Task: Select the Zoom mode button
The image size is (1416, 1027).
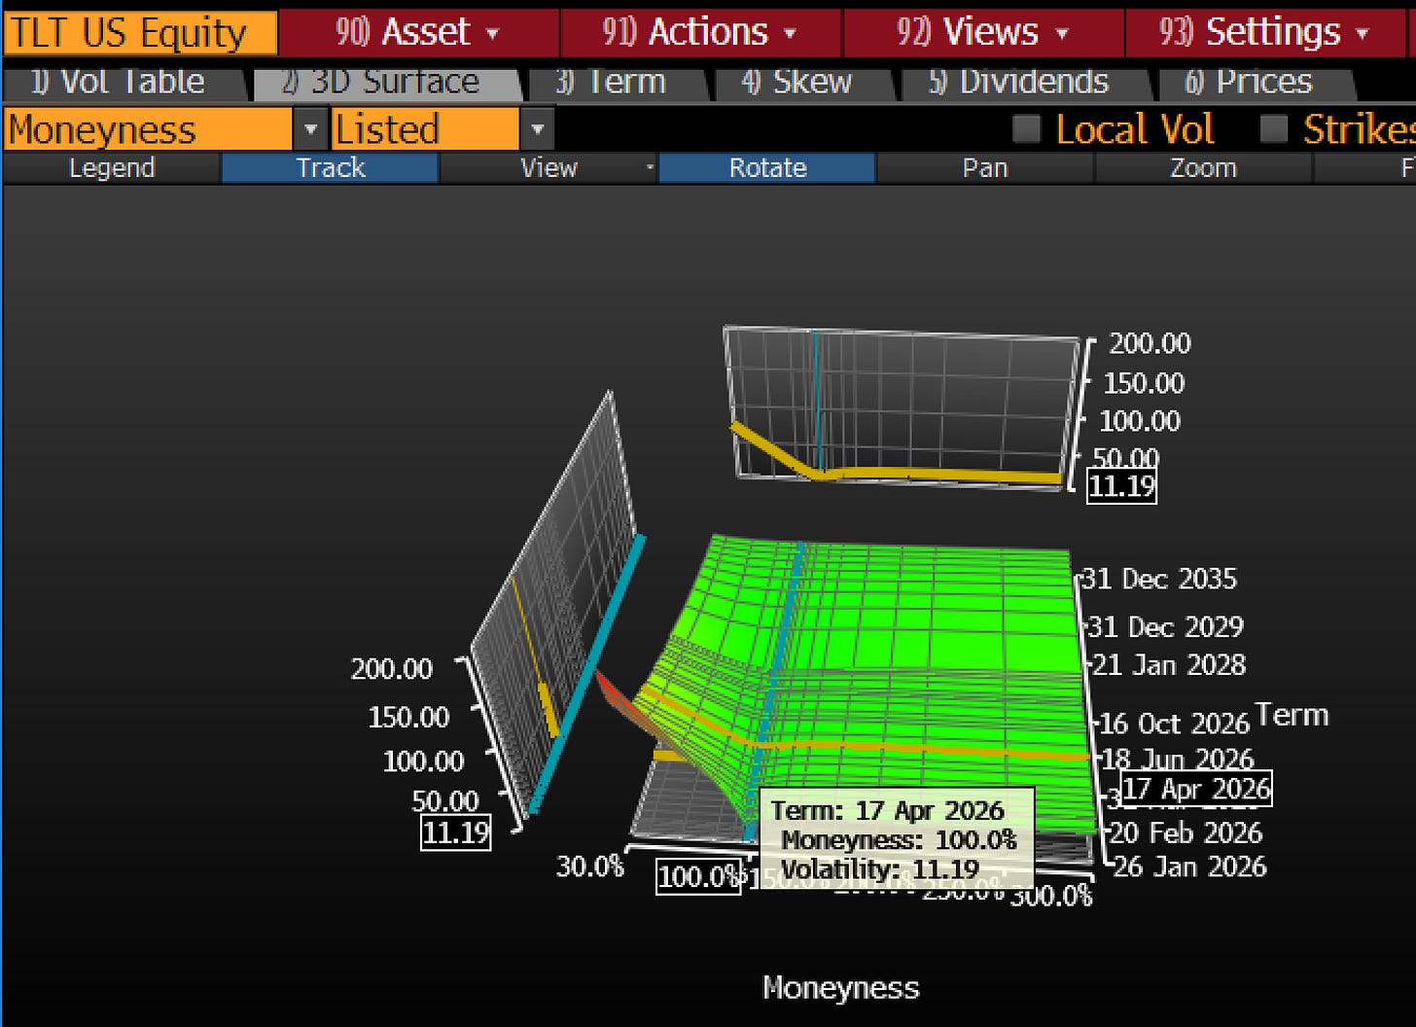Action: coord(1203,168)
